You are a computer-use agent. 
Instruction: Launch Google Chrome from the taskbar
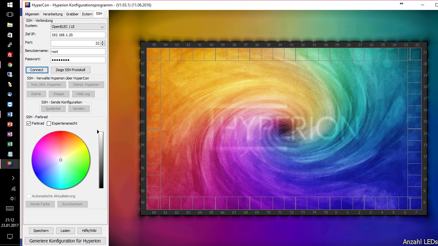coord(10,65)
